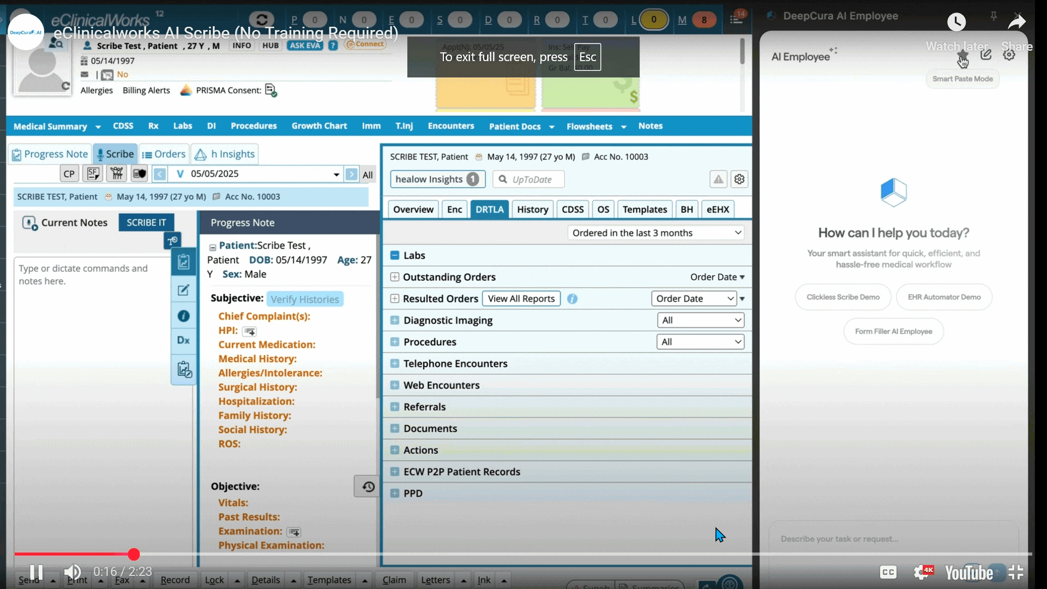The height and width of the screenshot is (589, 1047).
Task: Click the DeepCura task request input field
Action: 894,539
